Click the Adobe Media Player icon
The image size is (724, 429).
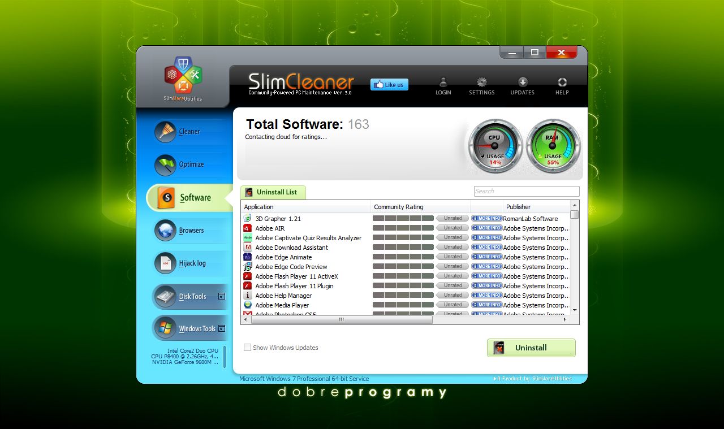coord(248,305)
